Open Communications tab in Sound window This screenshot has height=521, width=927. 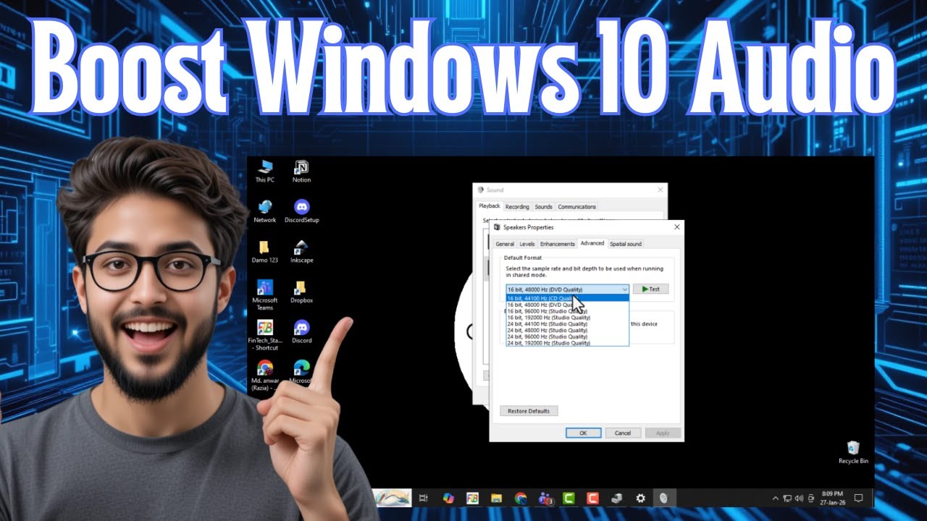point(577,207)
